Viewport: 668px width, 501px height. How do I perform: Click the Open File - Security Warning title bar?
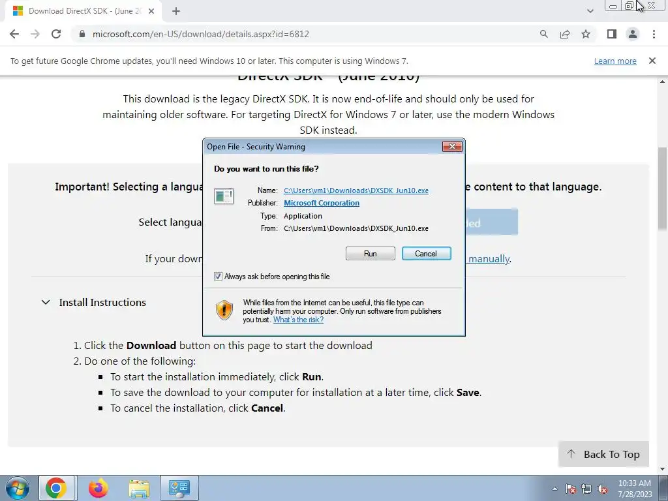point(324,147)
